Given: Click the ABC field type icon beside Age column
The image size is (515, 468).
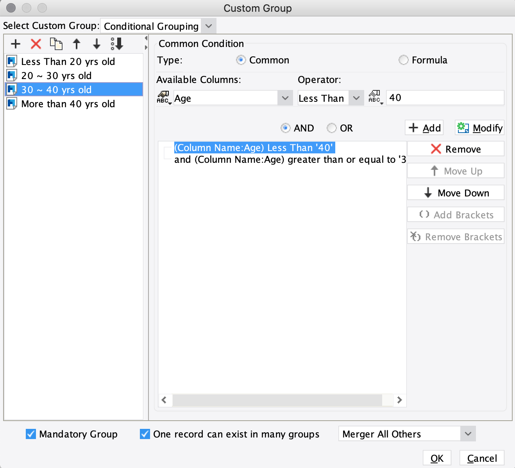Looking at the screenshot, I should click(x=164, y=98).
